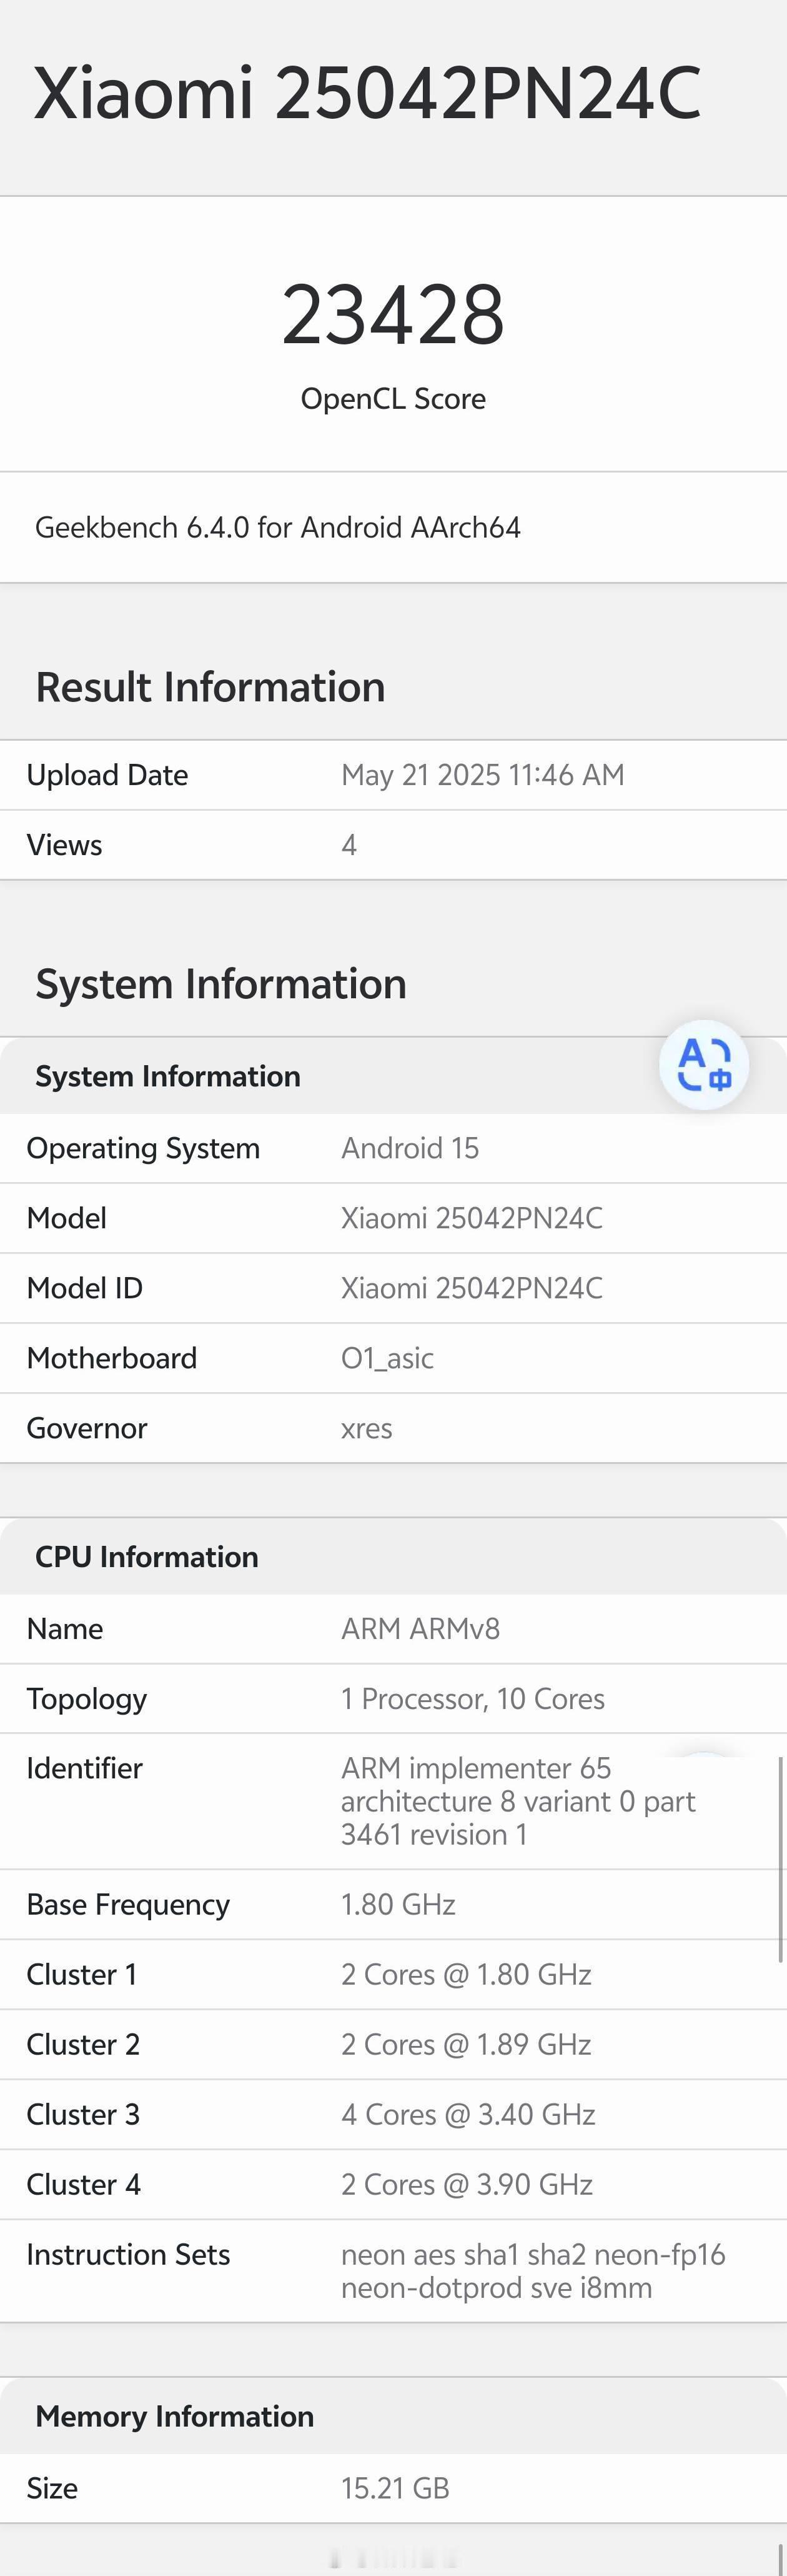Click the large System Information section heading
787x2576 pixels.
(220, 984)
